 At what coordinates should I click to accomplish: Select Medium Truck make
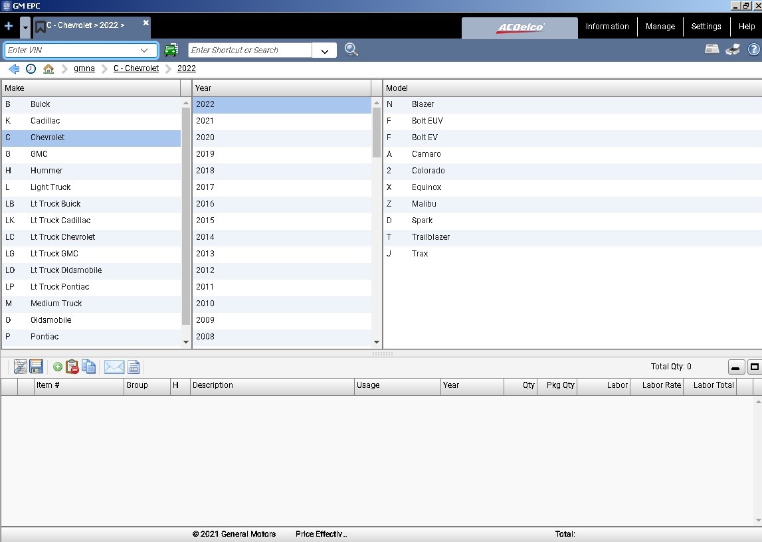92,304
